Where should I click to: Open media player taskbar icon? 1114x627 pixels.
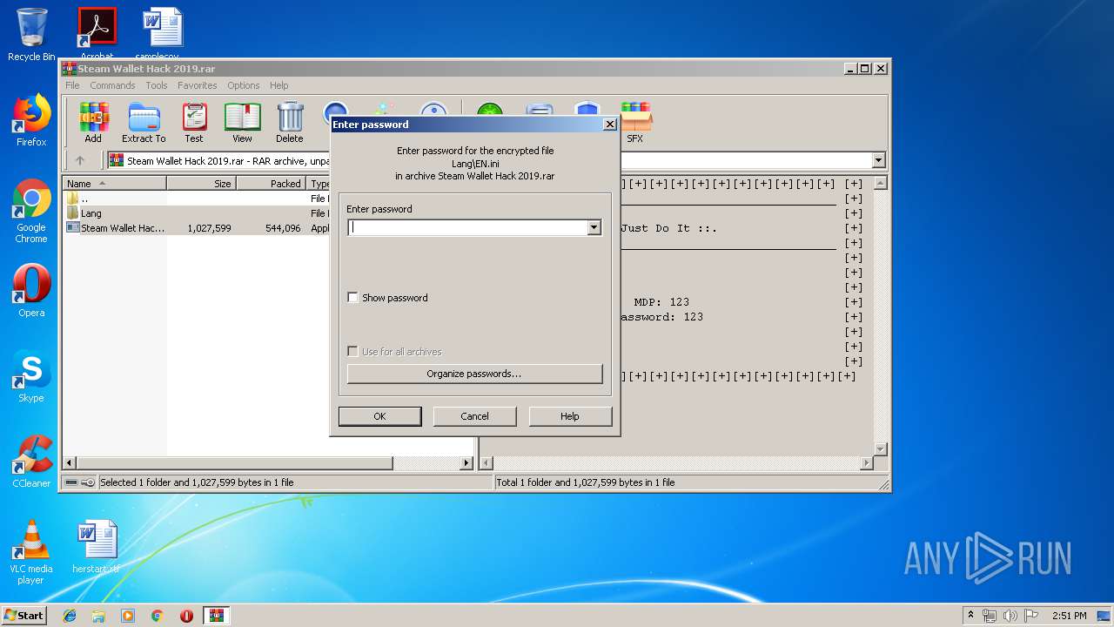[128, 616]
